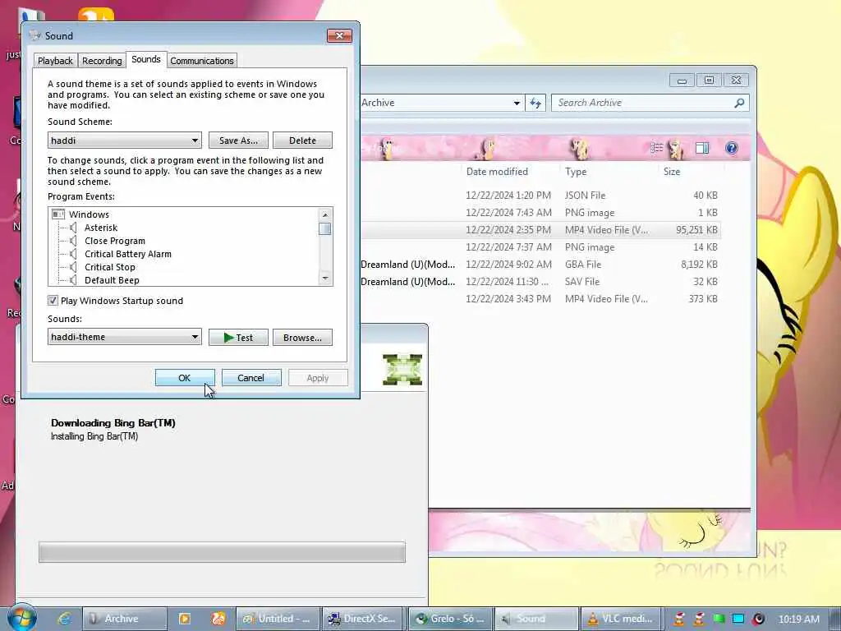This screenshot has height=631, width=841.
Task: Open help icon in Archive window
Action: [732, 148]
